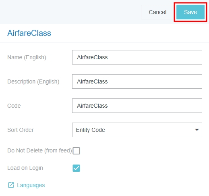Select the Entity Code text in Sort Order

click(90, 130)
